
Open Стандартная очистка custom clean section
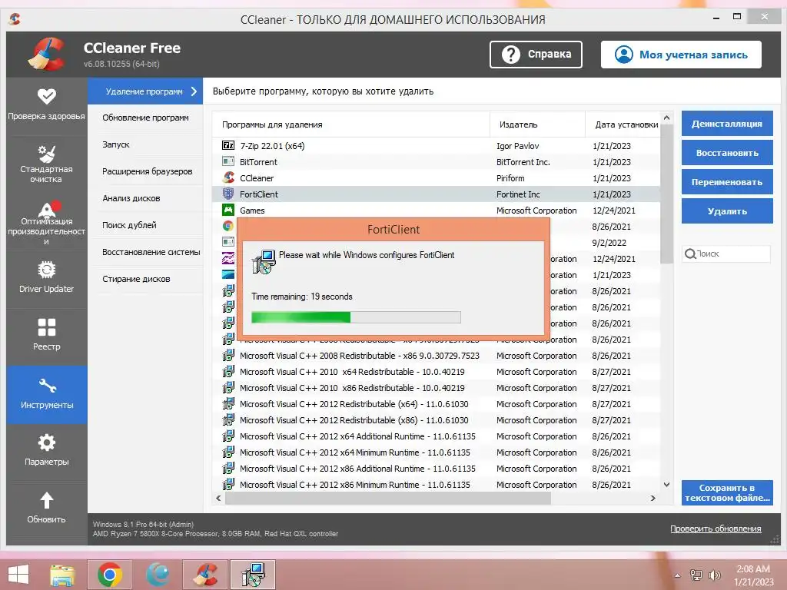pos(47,163)
